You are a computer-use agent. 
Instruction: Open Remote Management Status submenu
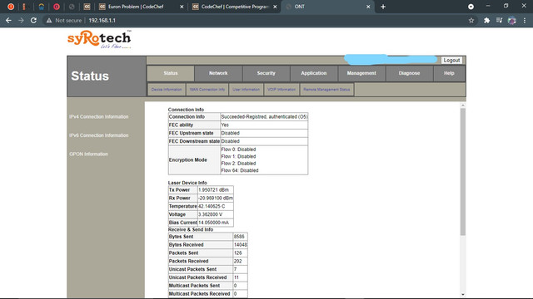(x=326, y=90)
